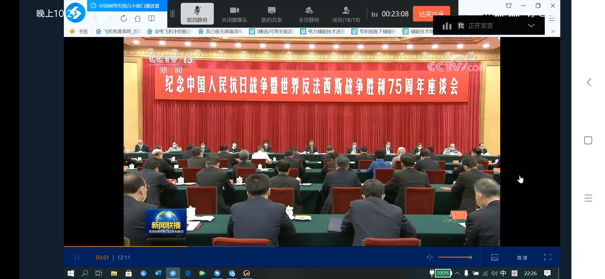Open members list (成员 18/19)
605x279 pixels.
pos(346,14)
